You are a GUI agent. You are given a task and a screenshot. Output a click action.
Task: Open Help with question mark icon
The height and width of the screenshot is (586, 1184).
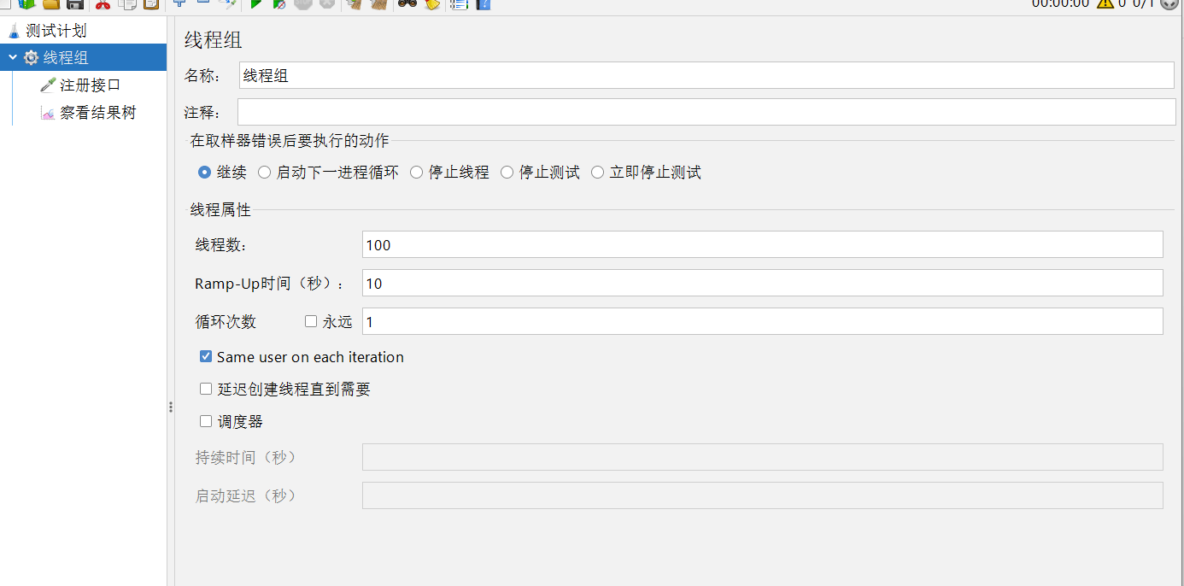[x=483, y=3]
